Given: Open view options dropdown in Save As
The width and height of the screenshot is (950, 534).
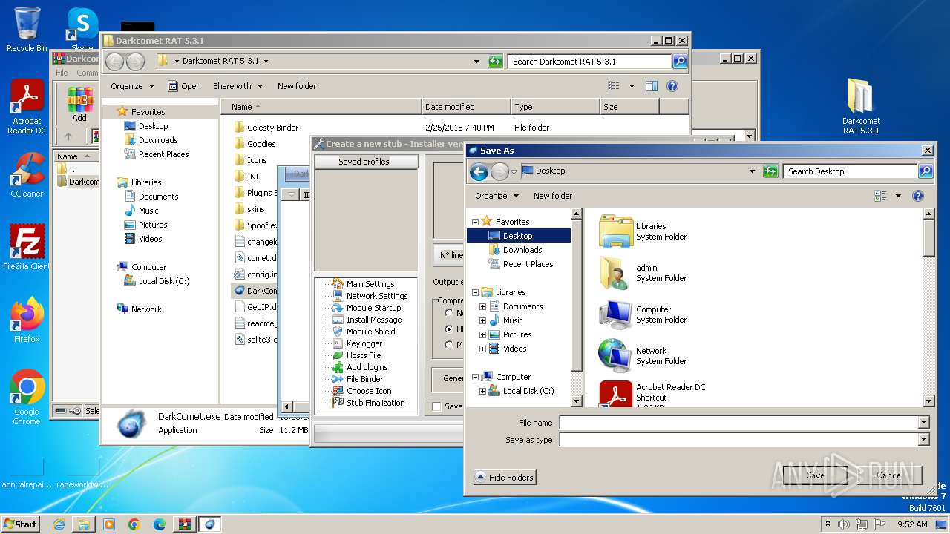Looking at the screenshot, I should [898, 196].
